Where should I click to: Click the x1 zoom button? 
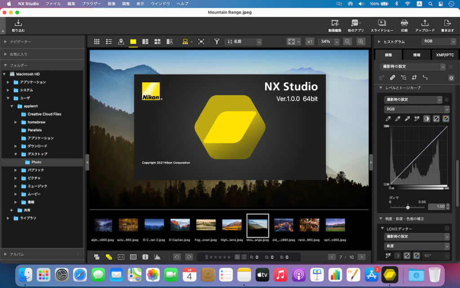pyautogui.click(x=310, y=41)
